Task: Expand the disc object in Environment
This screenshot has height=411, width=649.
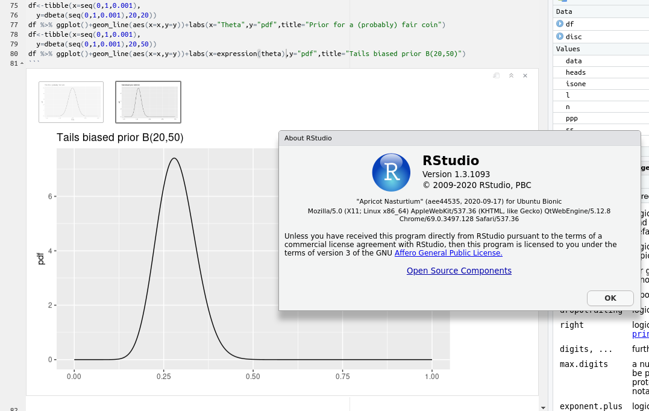Action: (x=560, y=36)
